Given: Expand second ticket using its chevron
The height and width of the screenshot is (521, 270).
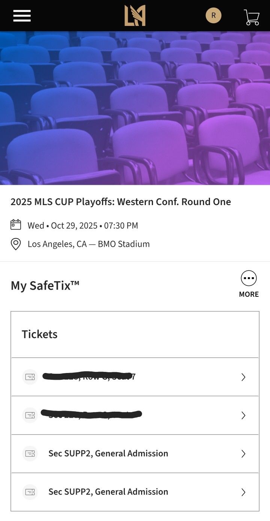Looking at the screenshot, I should 243,415.
